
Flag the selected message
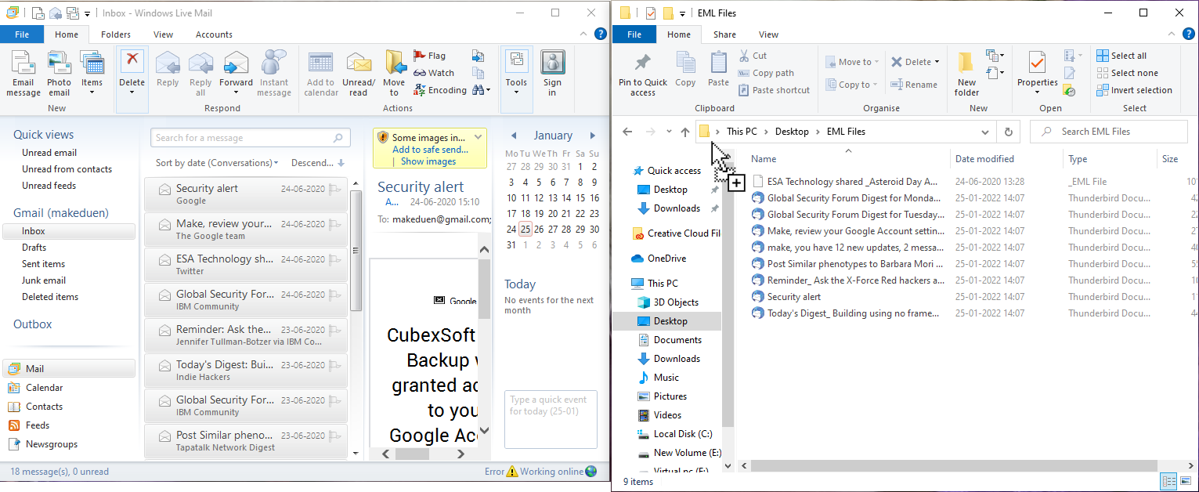pyautogui.click(x=429, y=56)
